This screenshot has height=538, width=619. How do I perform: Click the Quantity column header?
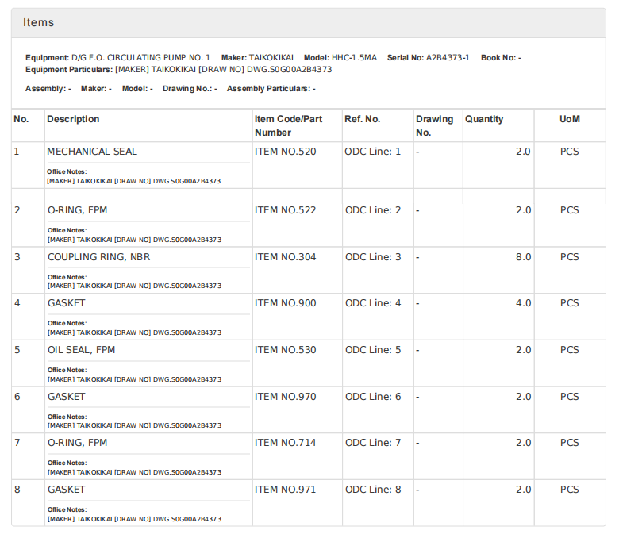484,119
